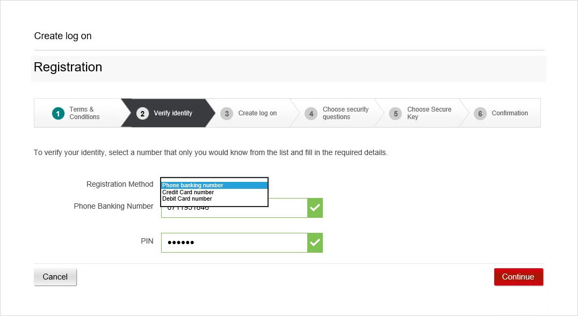Click the 'Create log on' page title

coord(63,36)
